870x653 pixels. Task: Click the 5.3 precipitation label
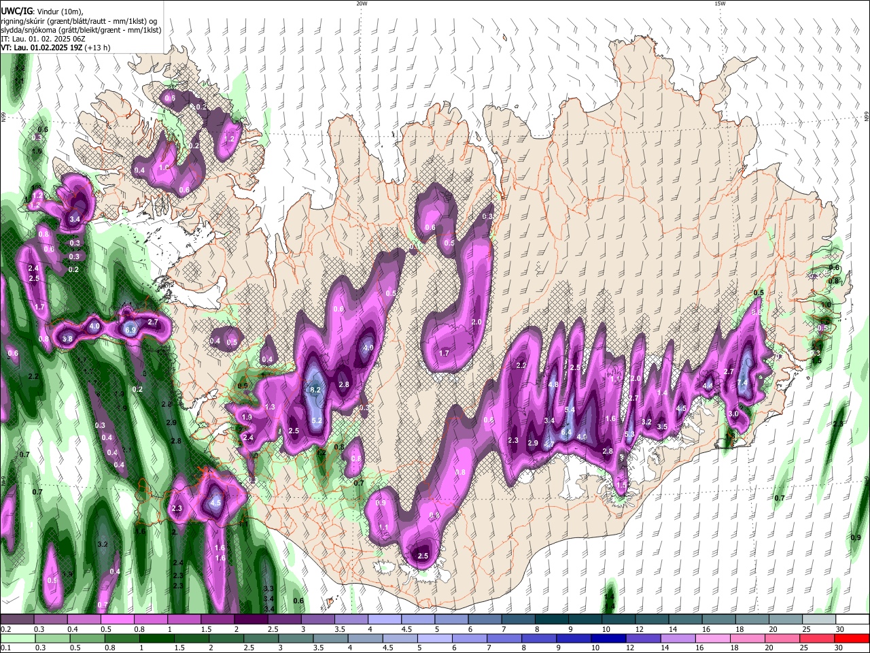pyautogui.click(x=629, y=435)
